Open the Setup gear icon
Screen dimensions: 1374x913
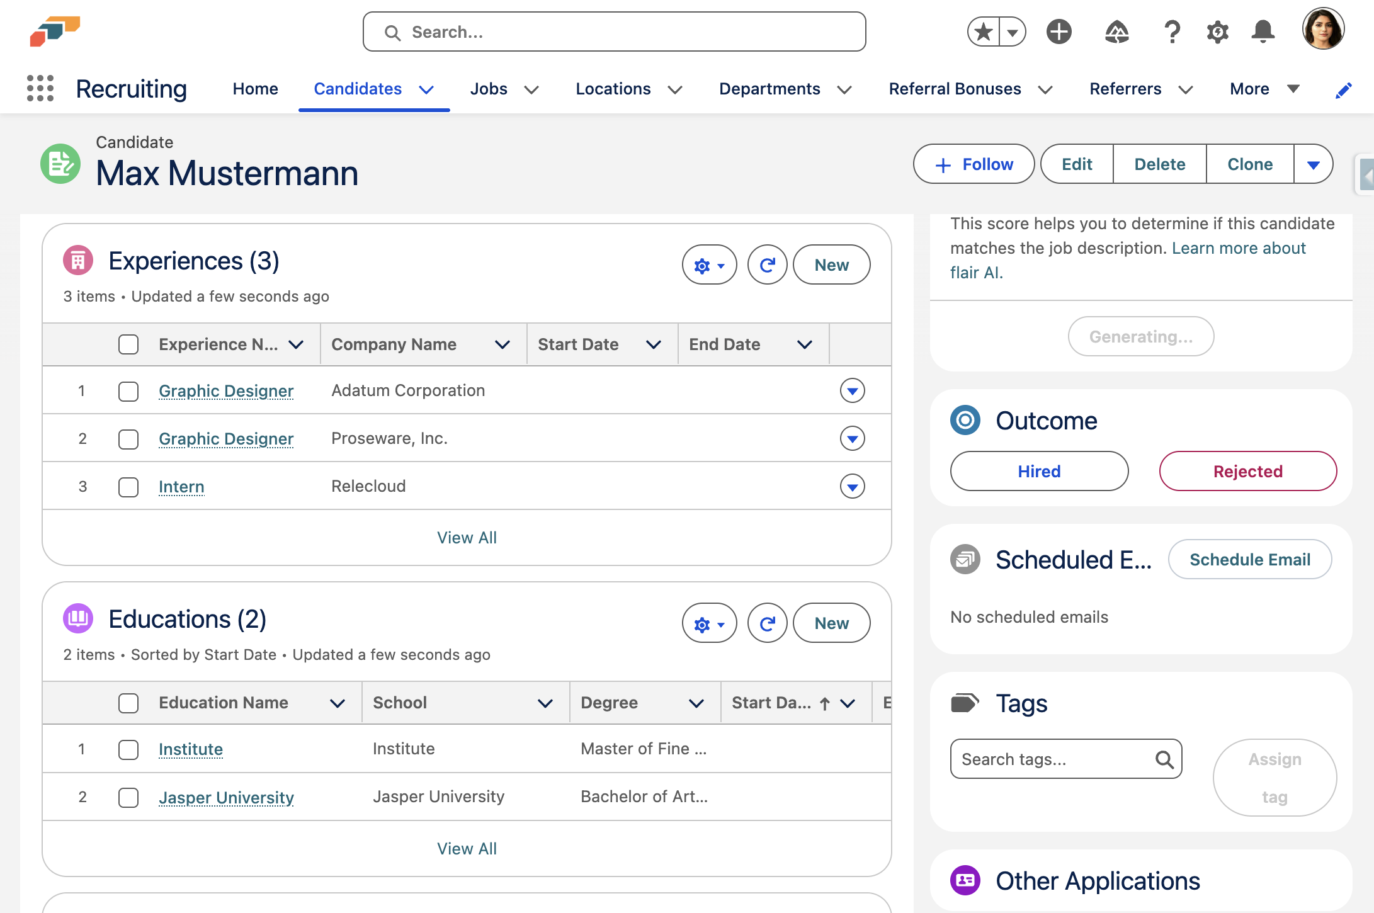pyautogui.click(x=1217, y=31)
